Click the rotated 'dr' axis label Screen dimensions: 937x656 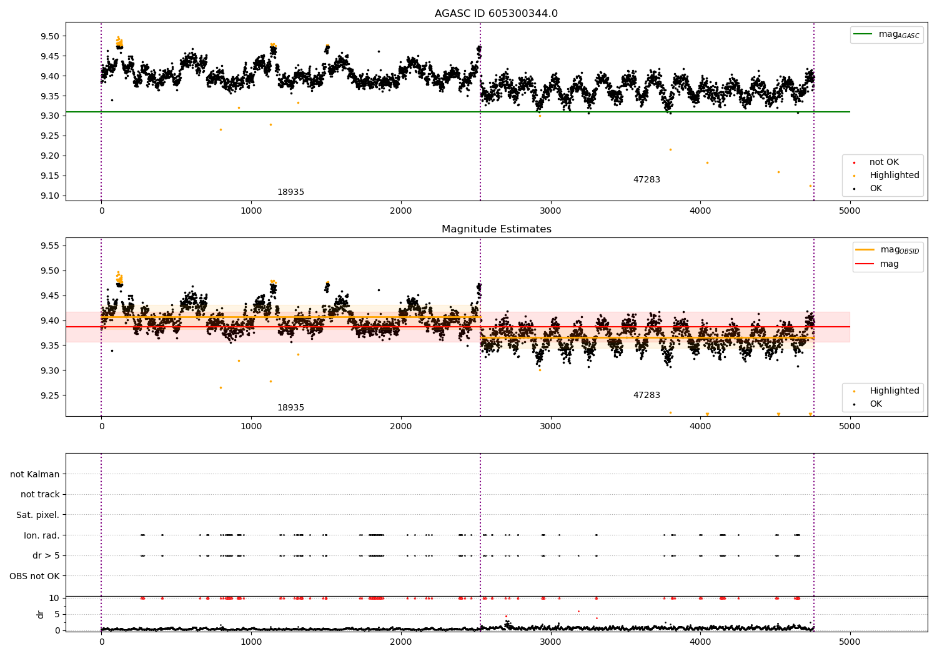41,614
